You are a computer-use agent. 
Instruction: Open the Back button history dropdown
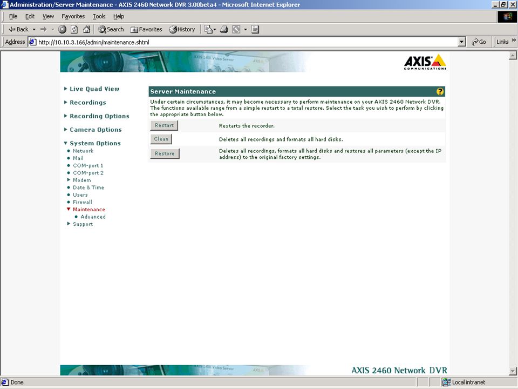(x=34, y=29)
